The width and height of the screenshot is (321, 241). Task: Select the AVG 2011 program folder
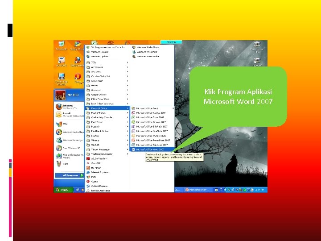[x=107, y=72]
